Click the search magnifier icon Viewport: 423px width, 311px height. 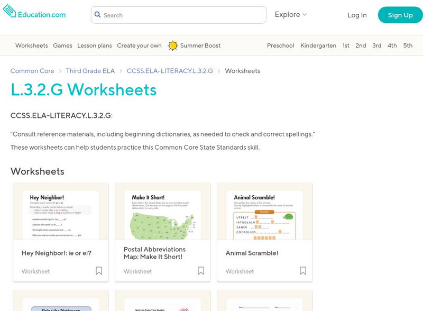(x=97, y=15)
